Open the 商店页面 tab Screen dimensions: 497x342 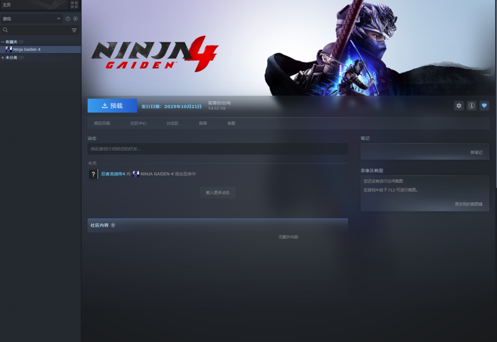click(102, 123)
